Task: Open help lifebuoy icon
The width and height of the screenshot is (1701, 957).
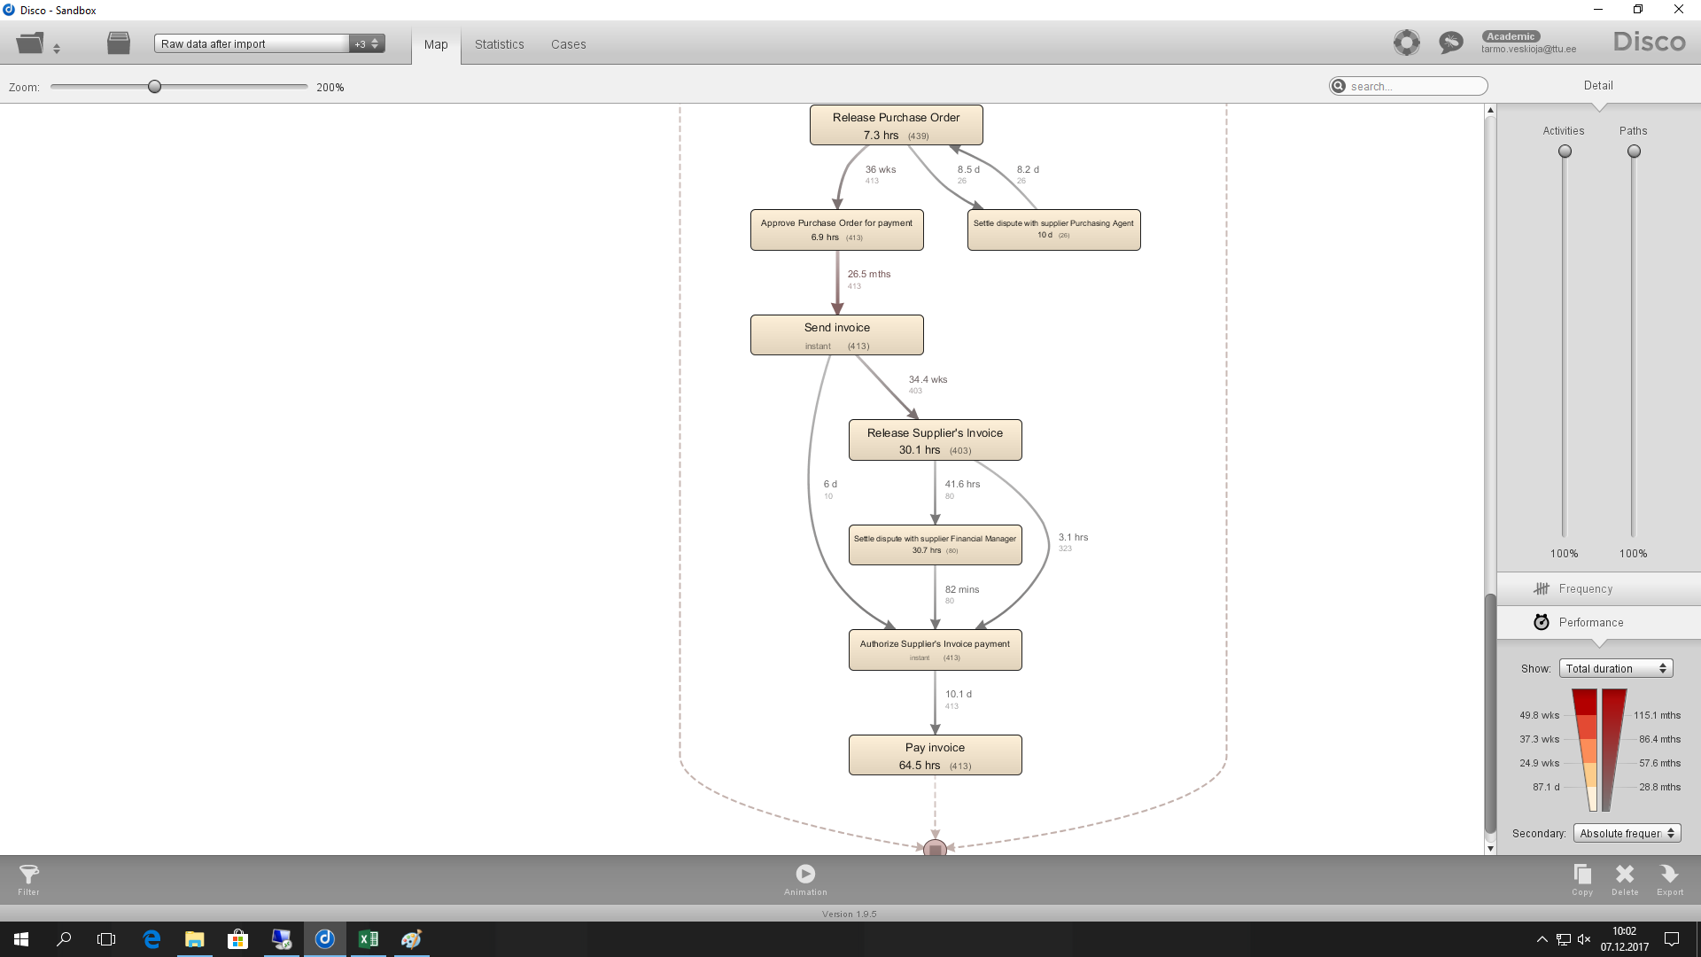Action: click(x=1406, y=43)
